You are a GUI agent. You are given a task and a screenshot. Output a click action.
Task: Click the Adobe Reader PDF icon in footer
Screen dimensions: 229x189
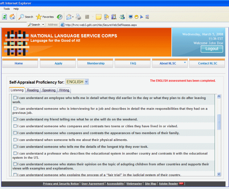tap(181, 184)
